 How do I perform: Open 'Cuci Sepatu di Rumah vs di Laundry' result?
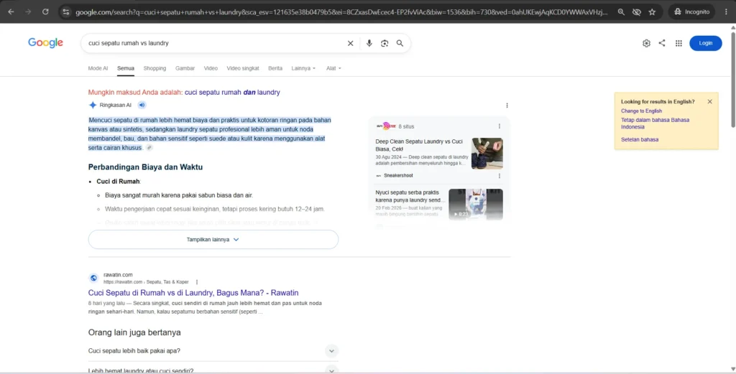(x=193, y=293)
